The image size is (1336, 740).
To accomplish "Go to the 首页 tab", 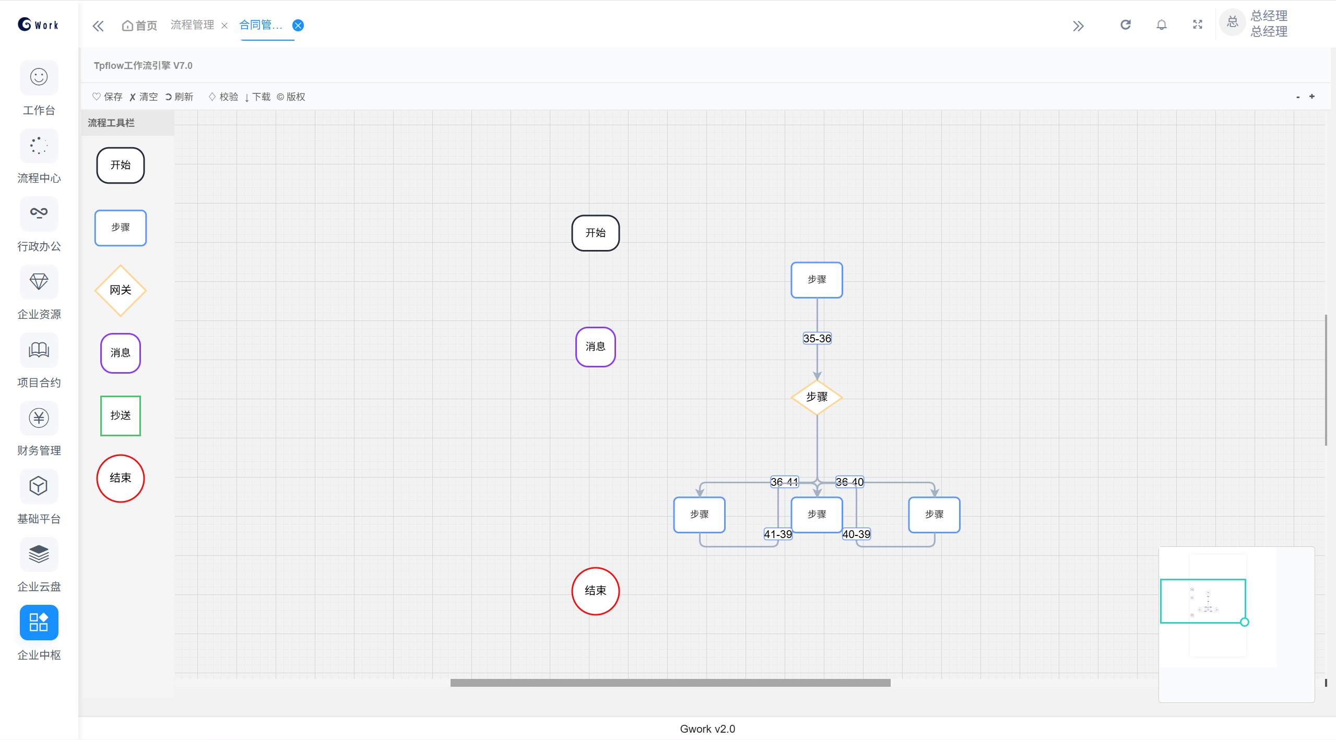I will point(139,26).
